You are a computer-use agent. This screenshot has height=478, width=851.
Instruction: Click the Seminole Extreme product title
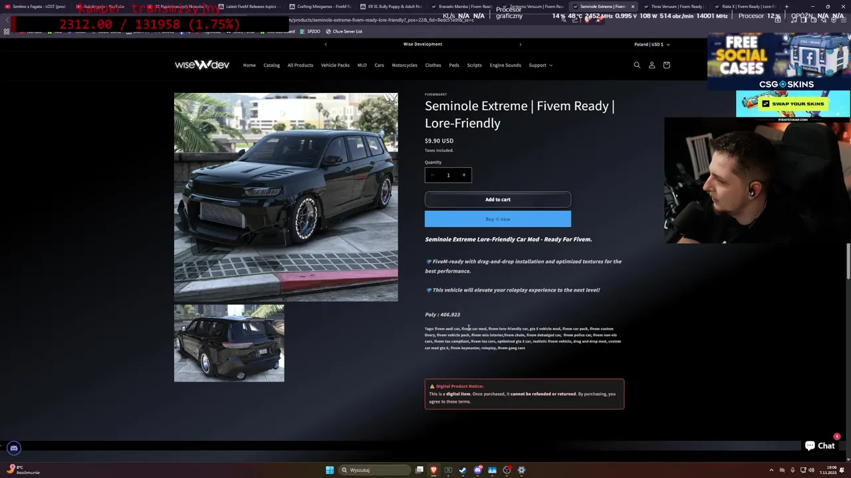click(520, 114)
